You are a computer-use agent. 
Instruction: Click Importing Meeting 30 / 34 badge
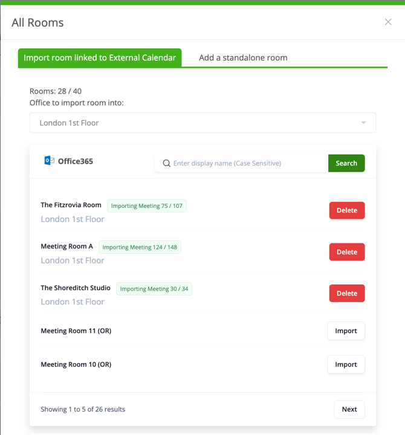click(x=154, y=289)
